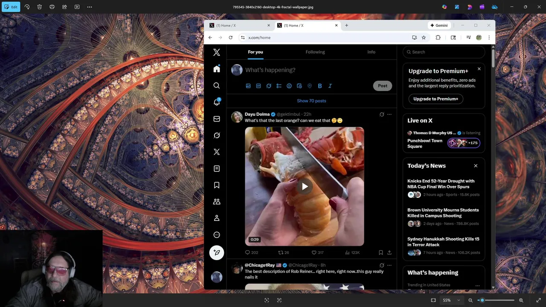Open the Chrome extensions puzzle icon
The width and height of the screenshot is (546, 307).
click(x=438, y=38)
